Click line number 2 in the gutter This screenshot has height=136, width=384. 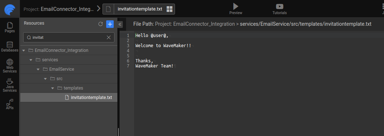[128, 41]
